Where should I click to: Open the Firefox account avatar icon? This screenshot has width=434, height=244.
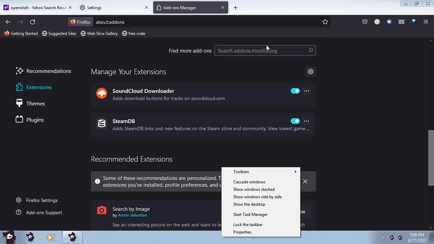377,22
